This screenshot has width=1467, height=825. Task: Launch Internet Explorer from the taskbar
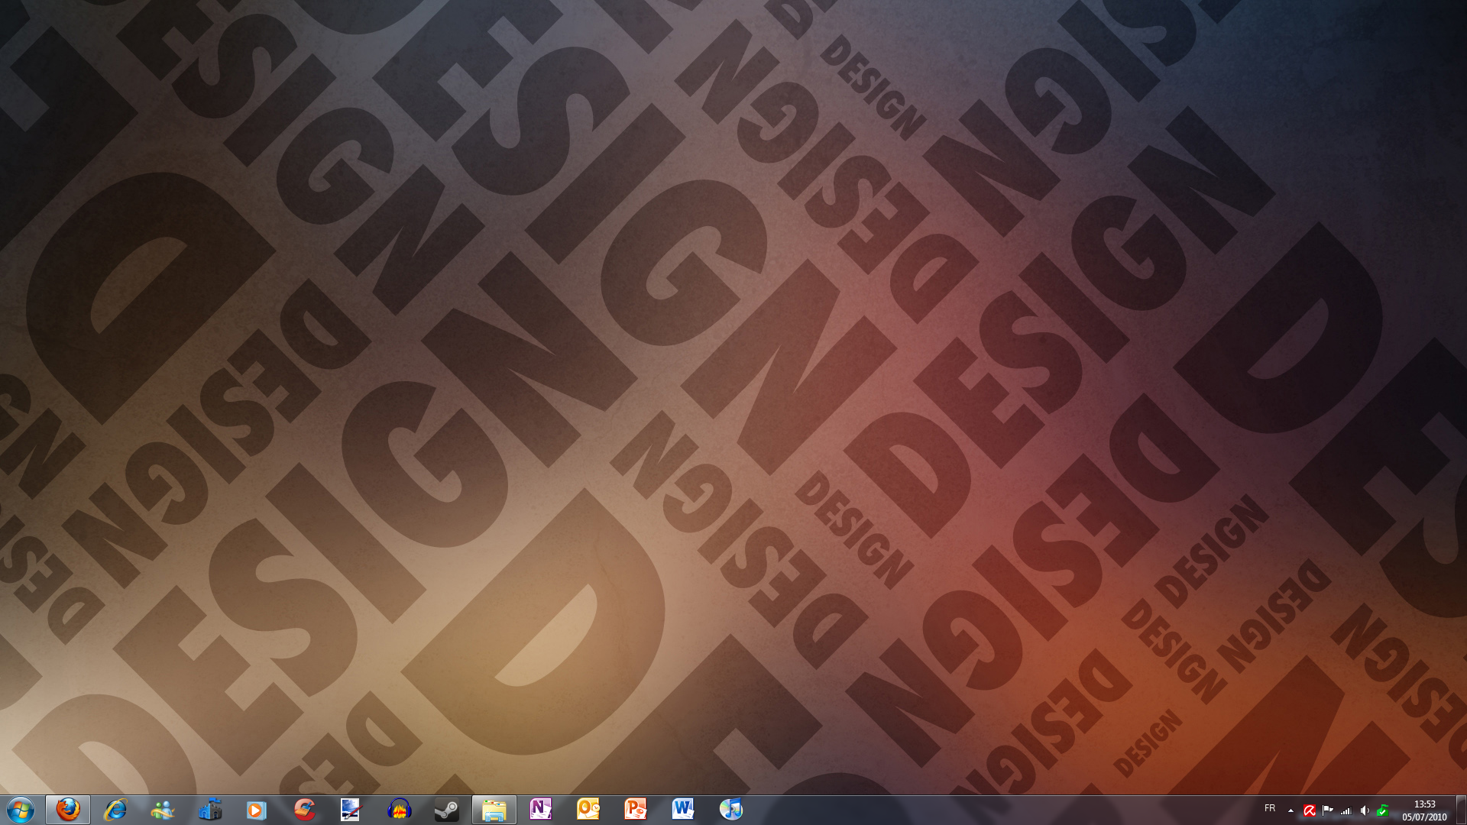click(x=115, y=810)
